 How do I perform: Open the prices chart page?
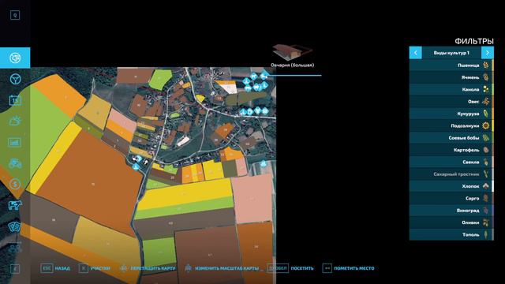tap(15, 142)
